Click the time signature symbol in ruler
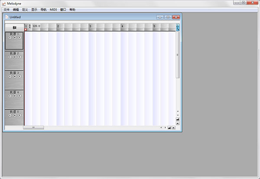This screenshot has width=260, height=179. [x=30, y=26]
